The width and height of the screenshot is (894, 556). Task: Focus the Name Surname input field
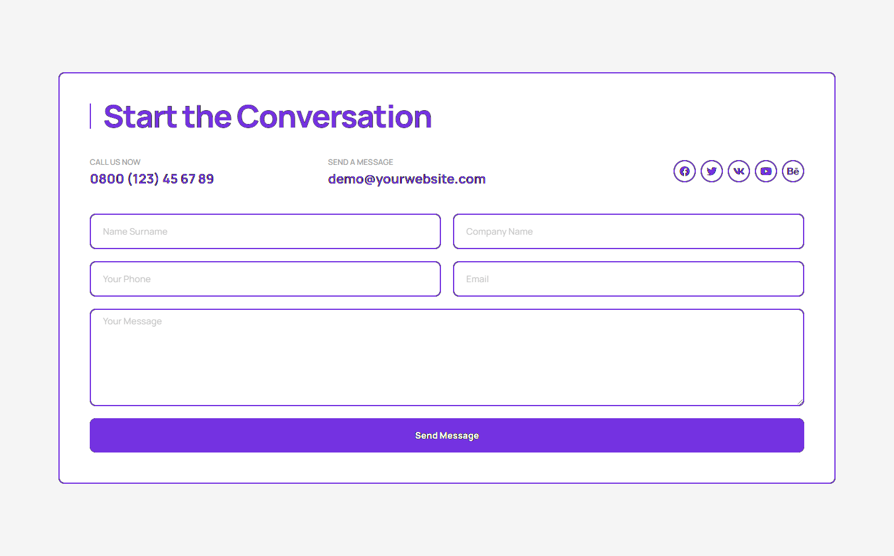pos(265,232)
